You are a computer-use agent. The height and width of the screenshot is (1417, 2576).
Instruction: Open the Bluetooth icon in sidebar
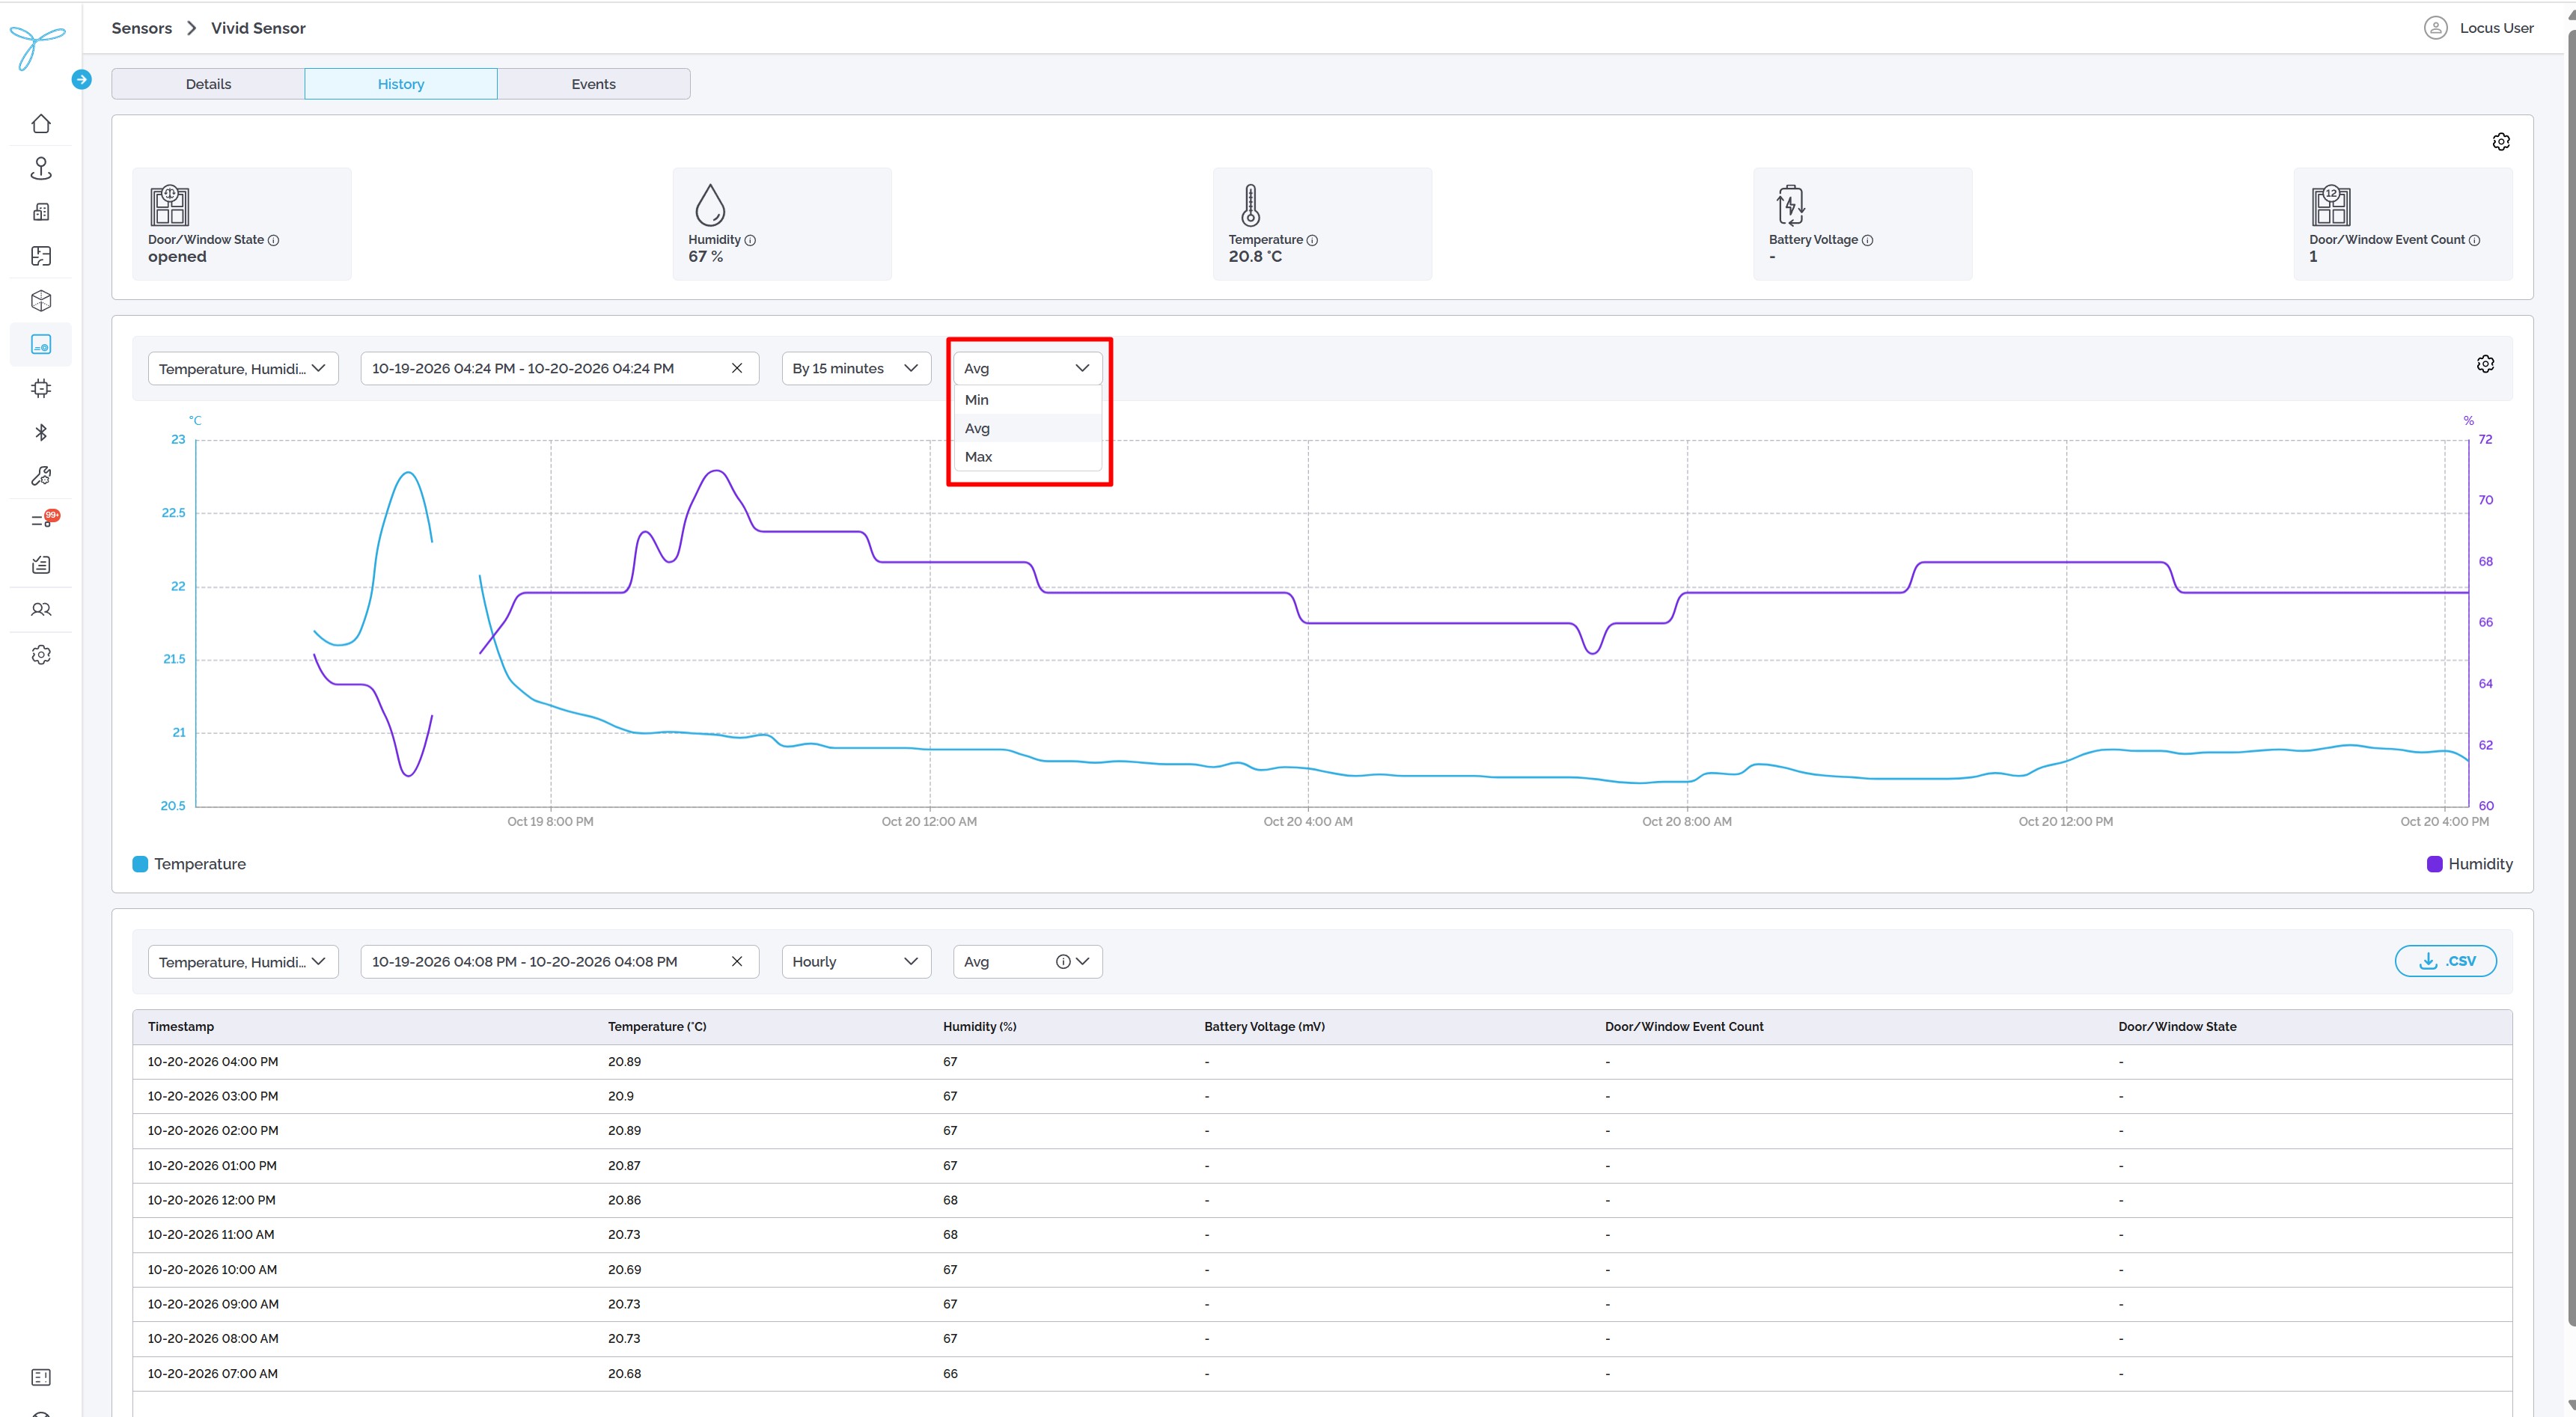[41, 432]
